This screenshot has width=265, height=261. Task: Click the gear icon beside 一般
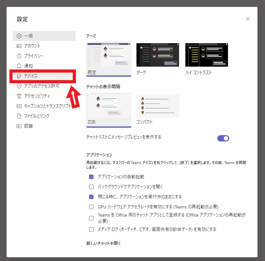[x=19, y=36]
